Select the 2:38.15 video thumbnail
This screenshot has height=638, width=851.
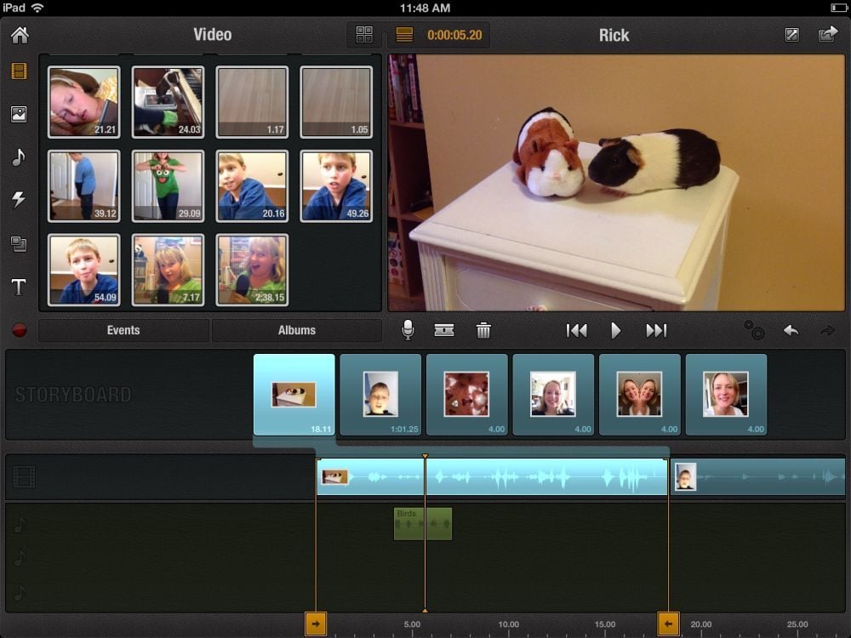[252, 270]
